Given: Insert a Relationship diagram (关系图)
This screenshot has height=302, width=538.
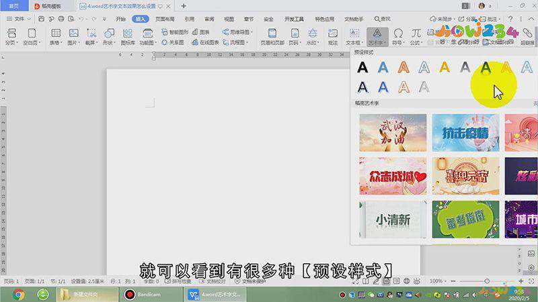Looking at the screenshot, I should (173, 42).
